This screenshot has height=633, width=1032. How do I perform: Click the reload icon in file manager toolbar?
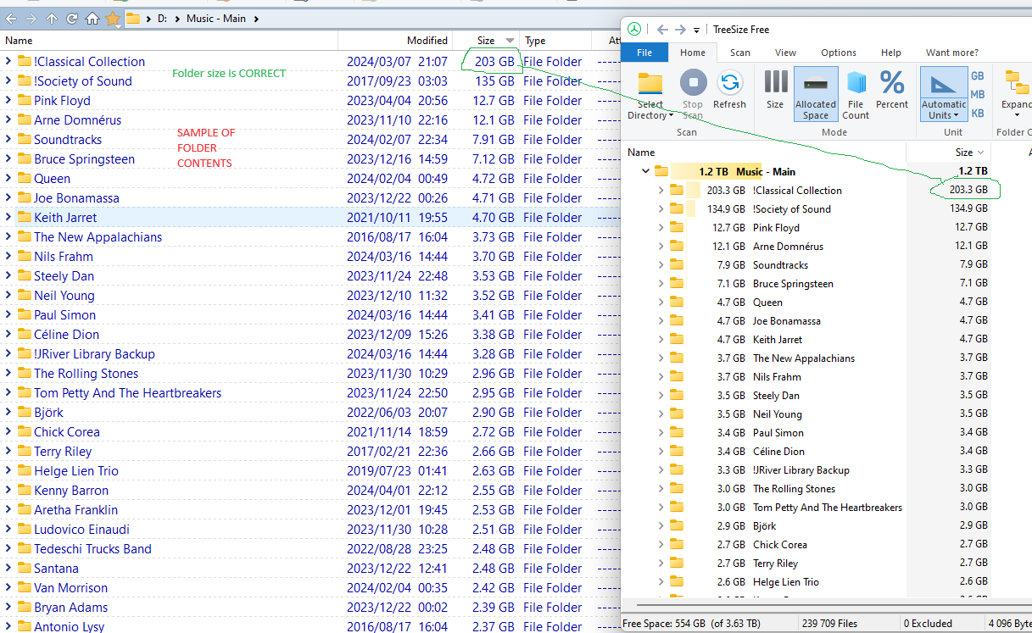(72, 18)
